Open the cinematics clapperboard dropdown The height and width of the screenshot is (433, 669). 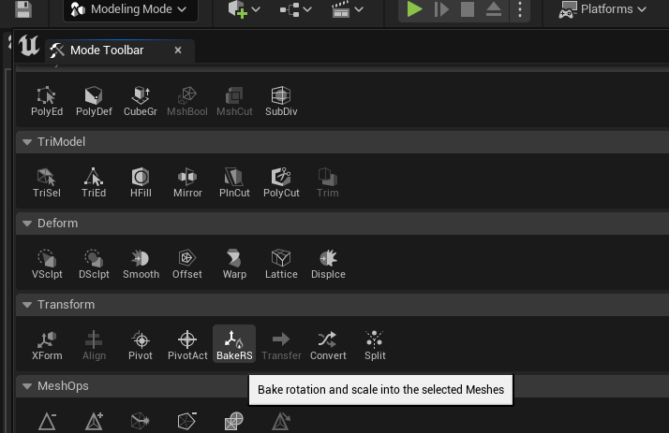point(348,9)
